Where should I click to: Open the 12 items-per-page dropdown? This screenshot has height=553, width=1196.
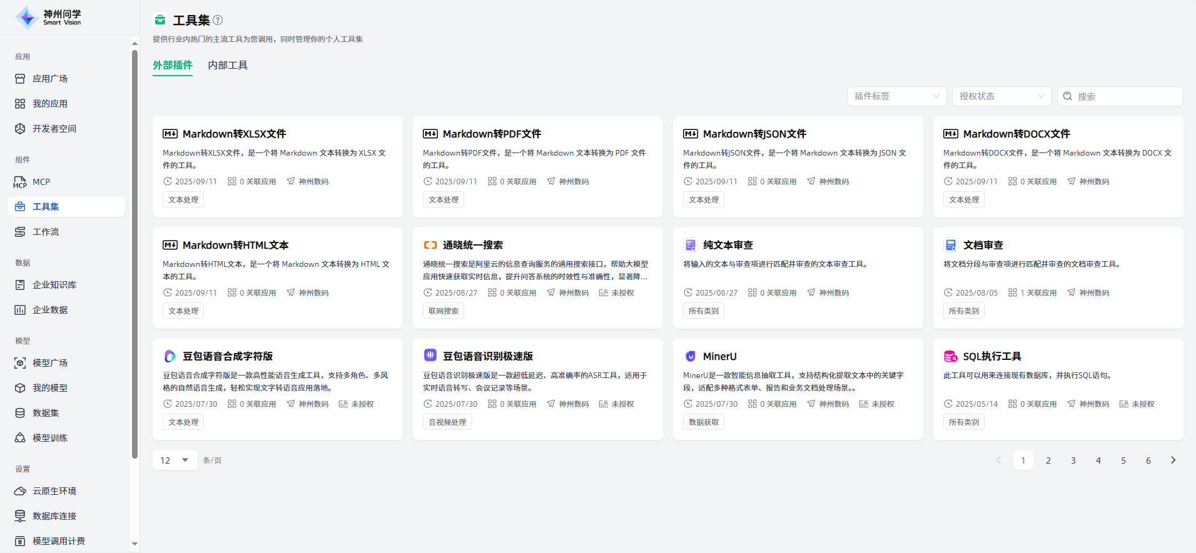175,460
